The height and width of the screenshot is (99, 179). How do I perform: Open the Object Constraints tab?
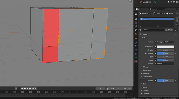pos(136,54)
